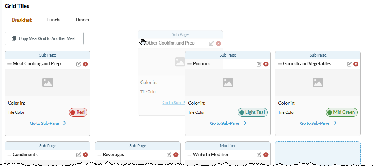Click the image placeholder on Garnish and Vegetables

click(318, 82)
